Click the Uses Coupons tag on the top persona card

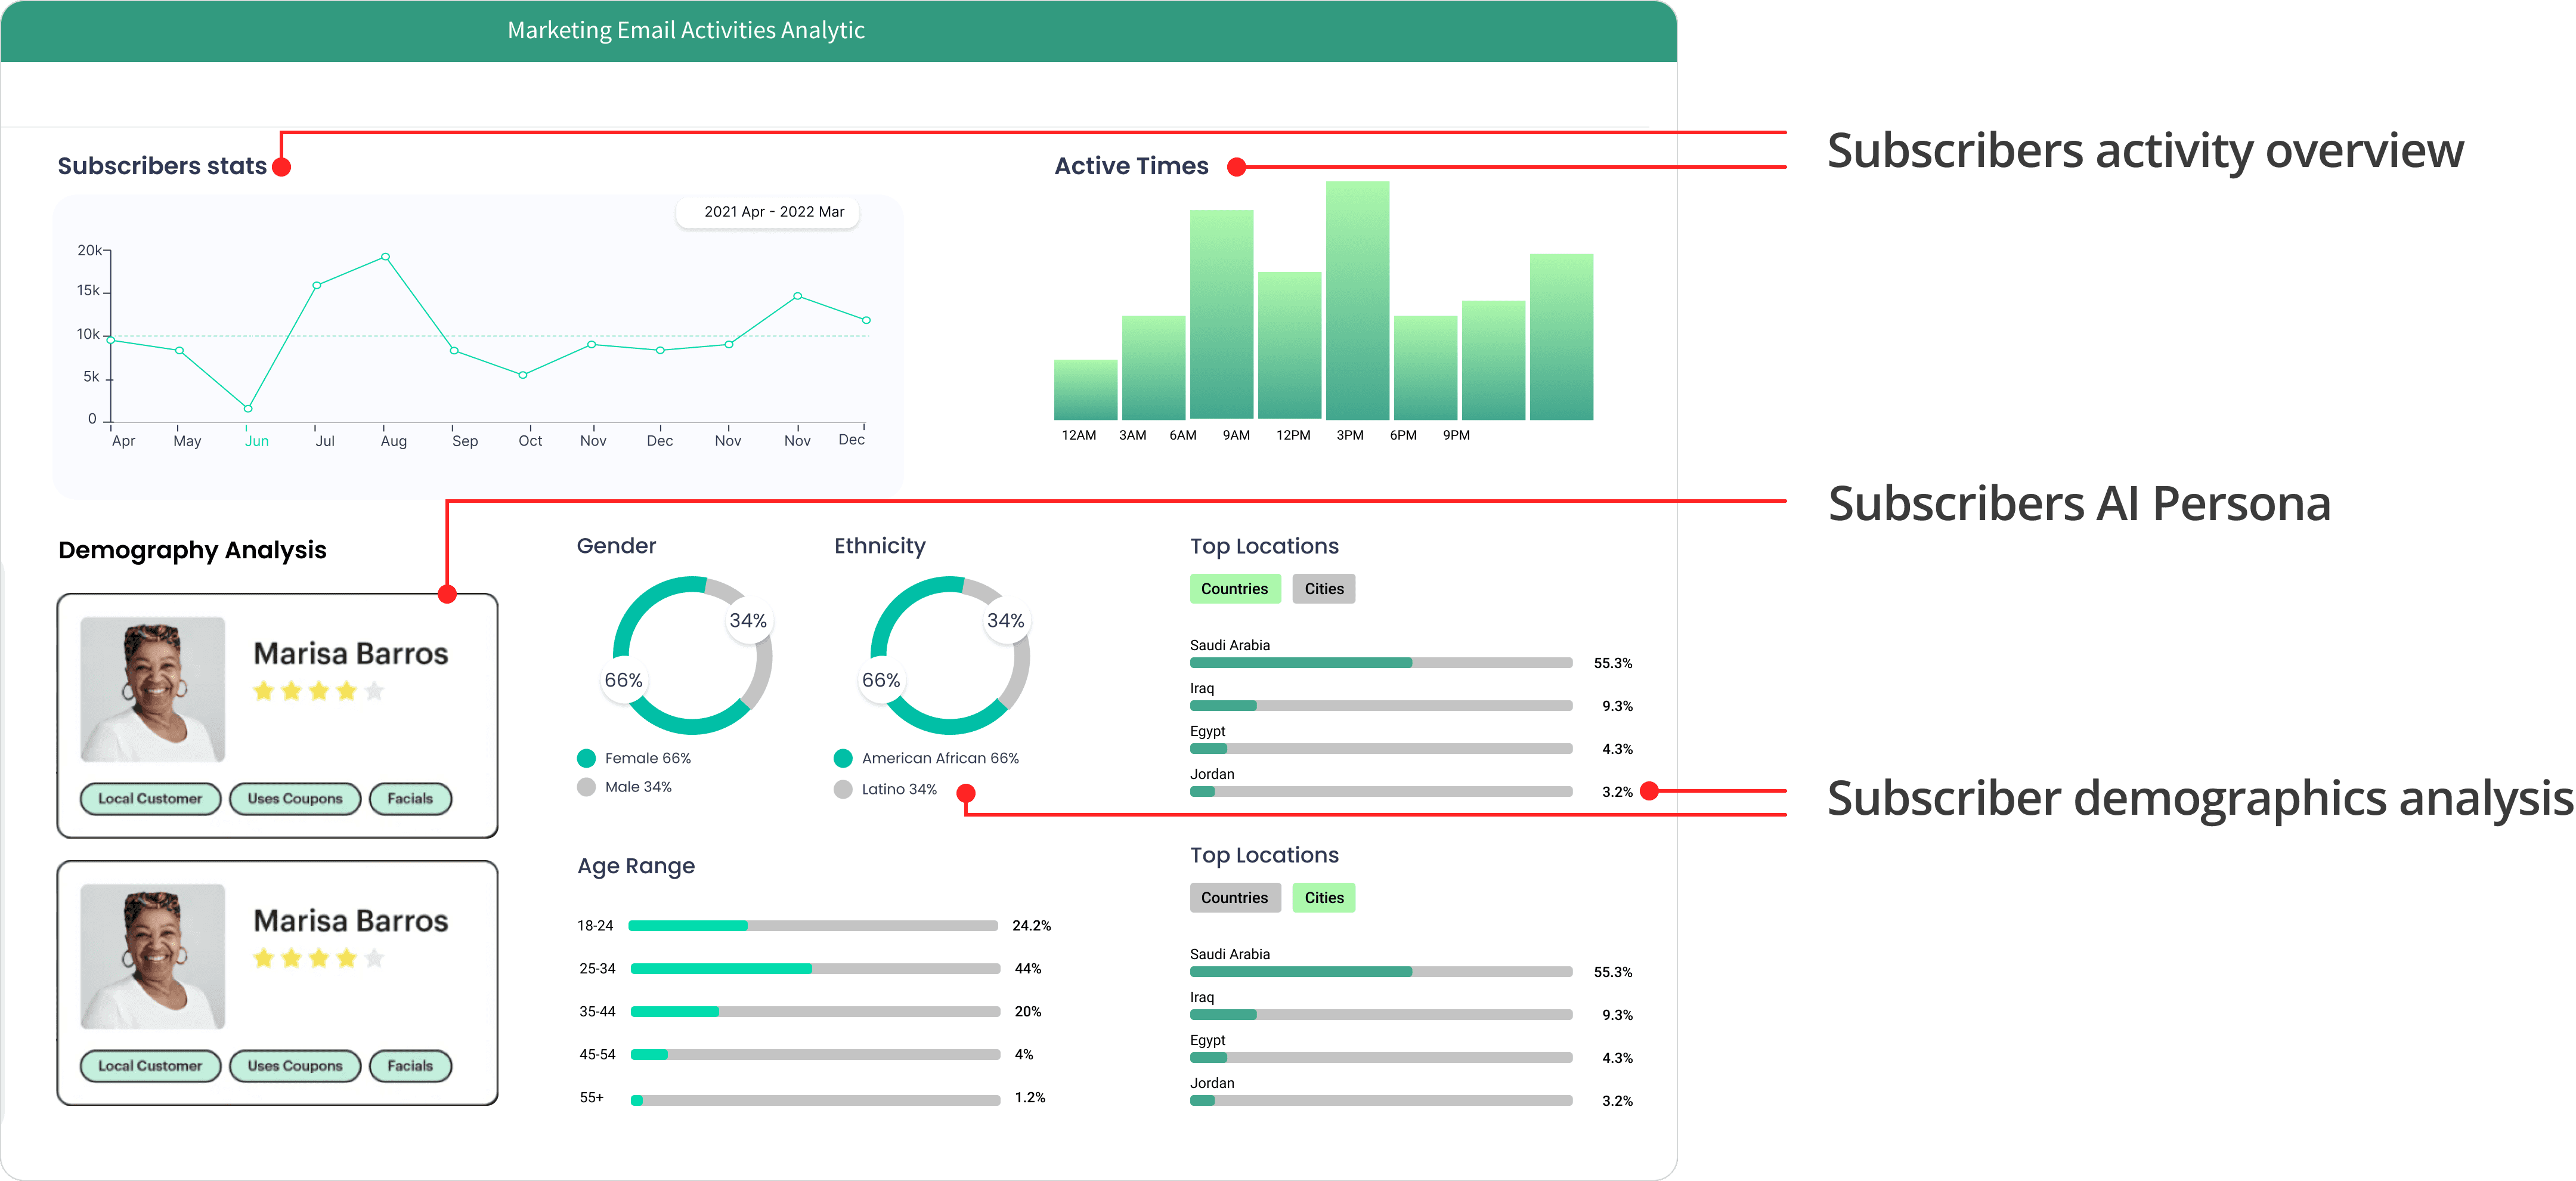click(295, 799)
